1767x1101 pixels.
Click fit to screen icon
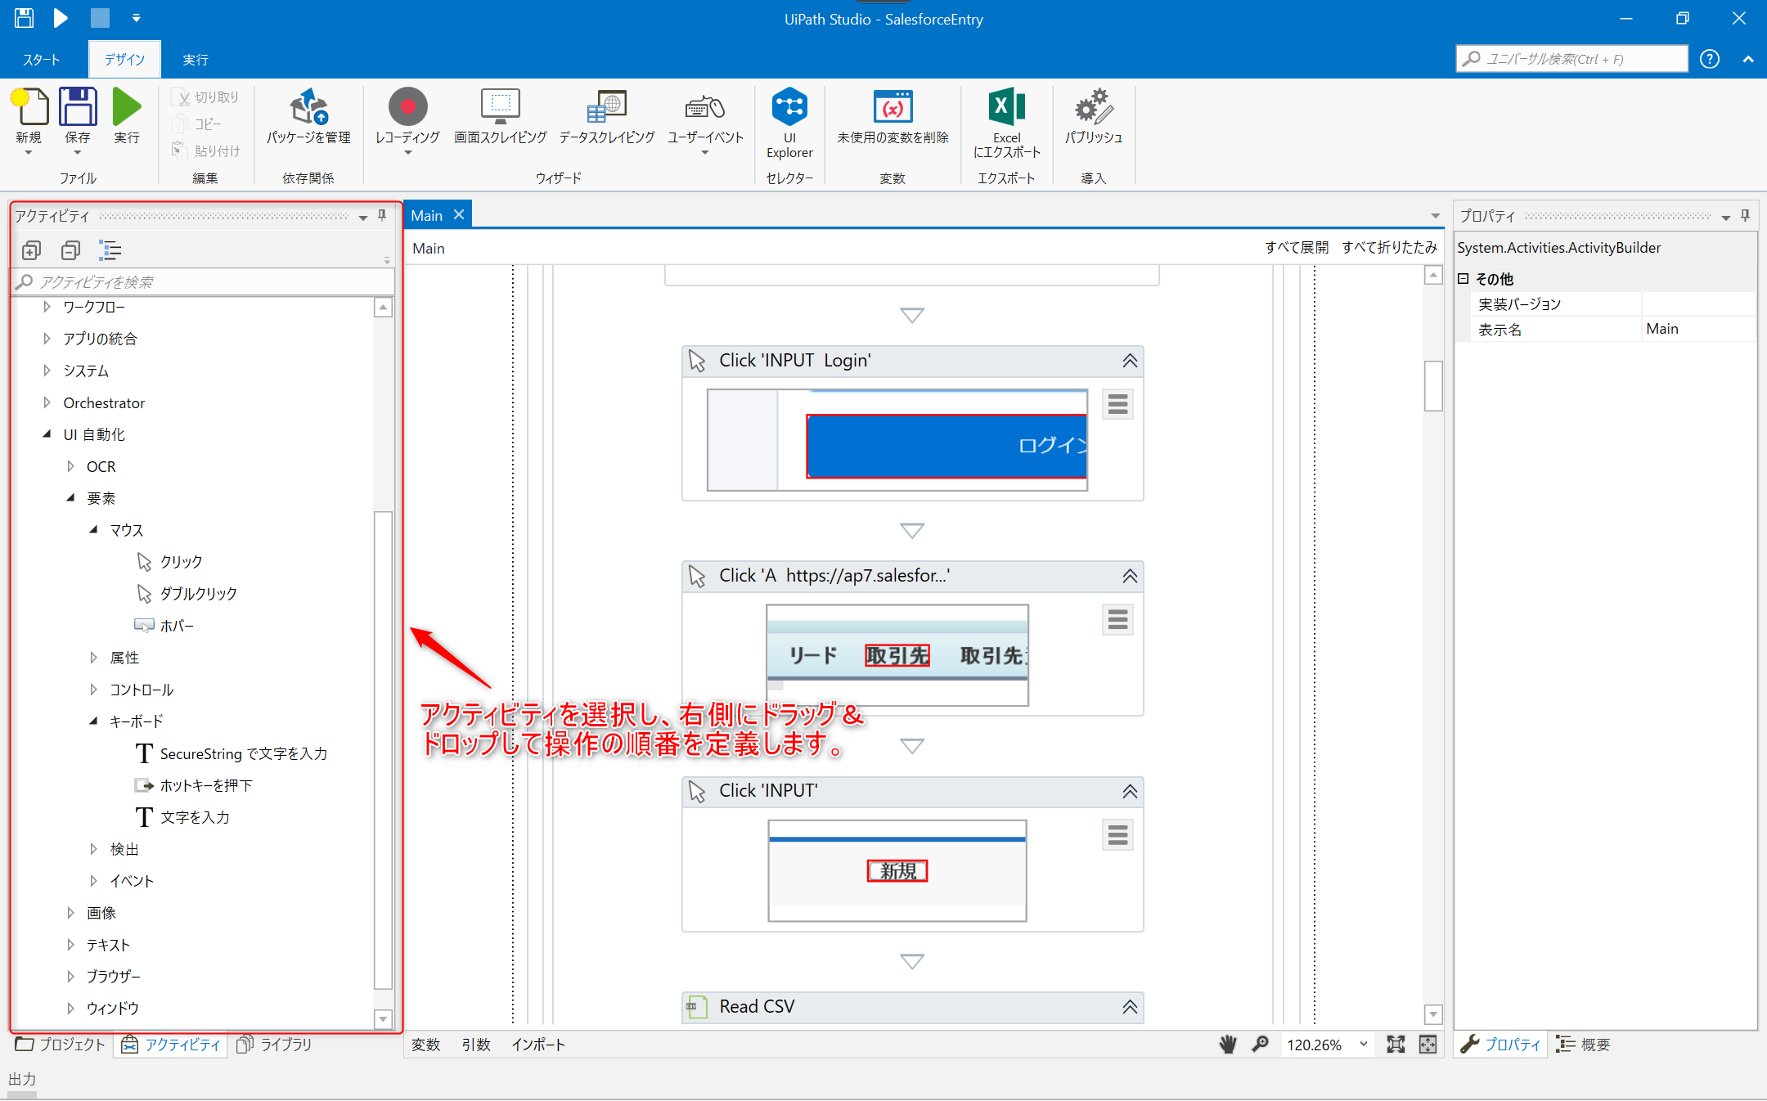click(x=1396, y=1045)
